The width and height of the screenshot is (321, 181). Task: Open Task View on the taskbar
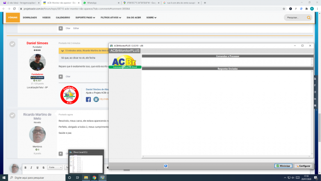(x=77, y=178)
